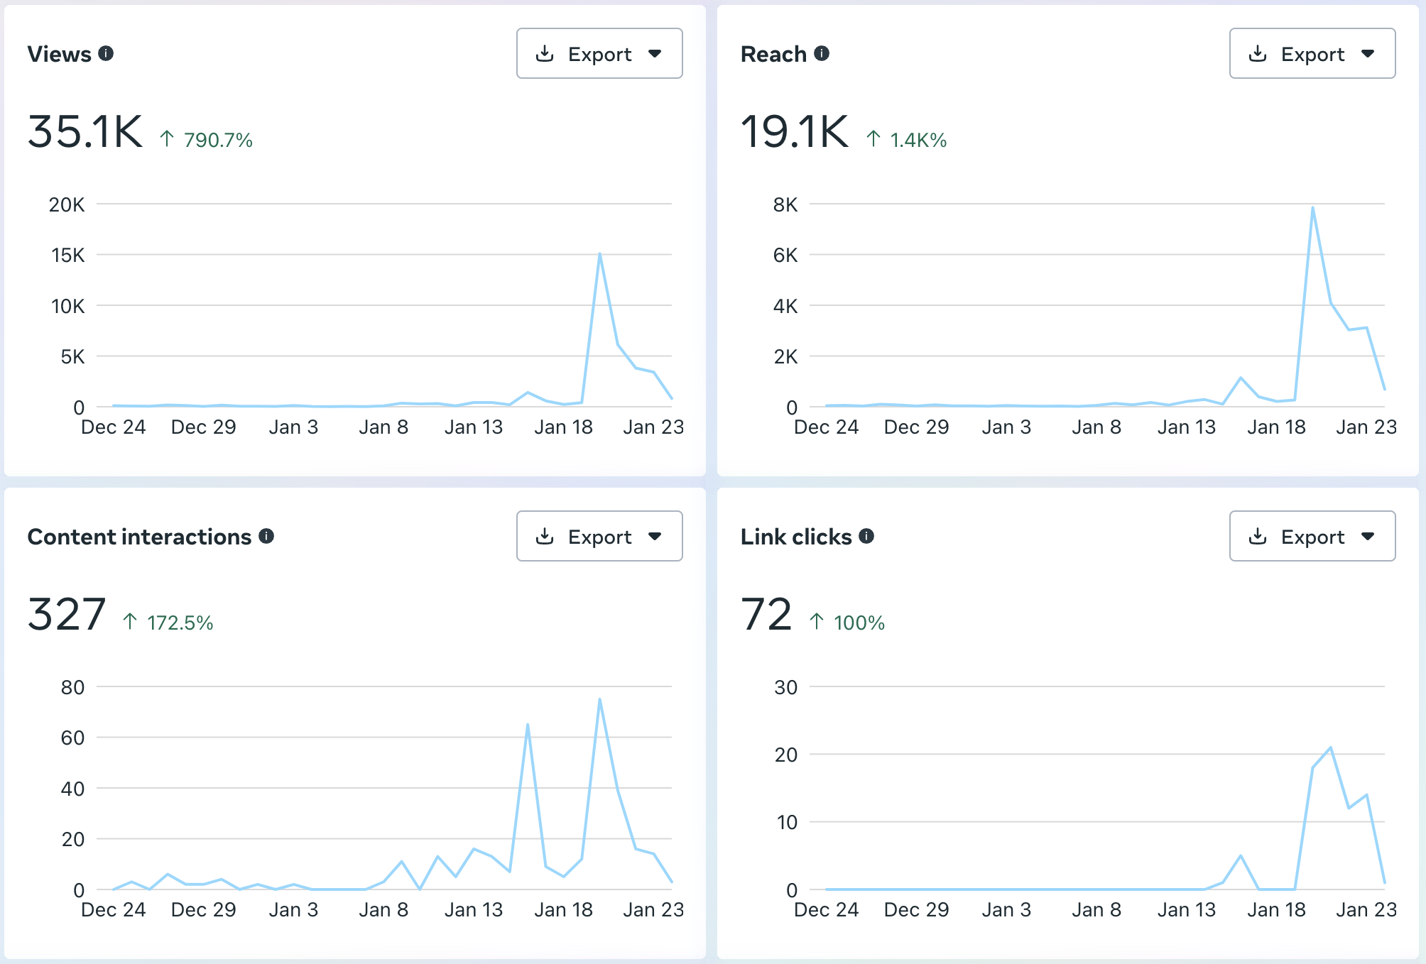1426x964 pixels.
Task: Click the 1.4K% Reach increase indicator
Action: tap(907, 140)
